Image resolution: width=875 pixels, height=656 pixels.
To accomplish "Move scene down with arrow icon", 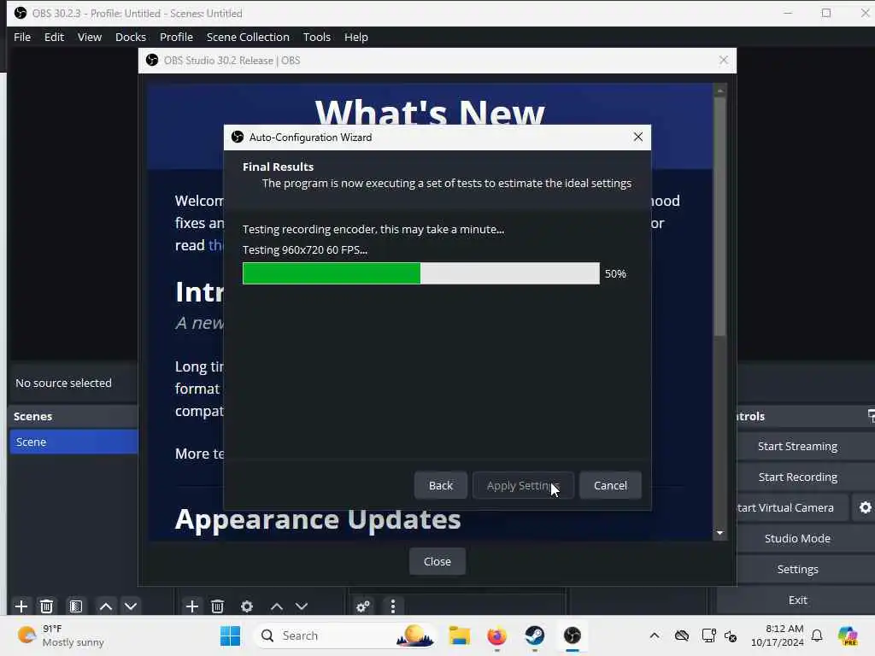I will tap(131, 606).
